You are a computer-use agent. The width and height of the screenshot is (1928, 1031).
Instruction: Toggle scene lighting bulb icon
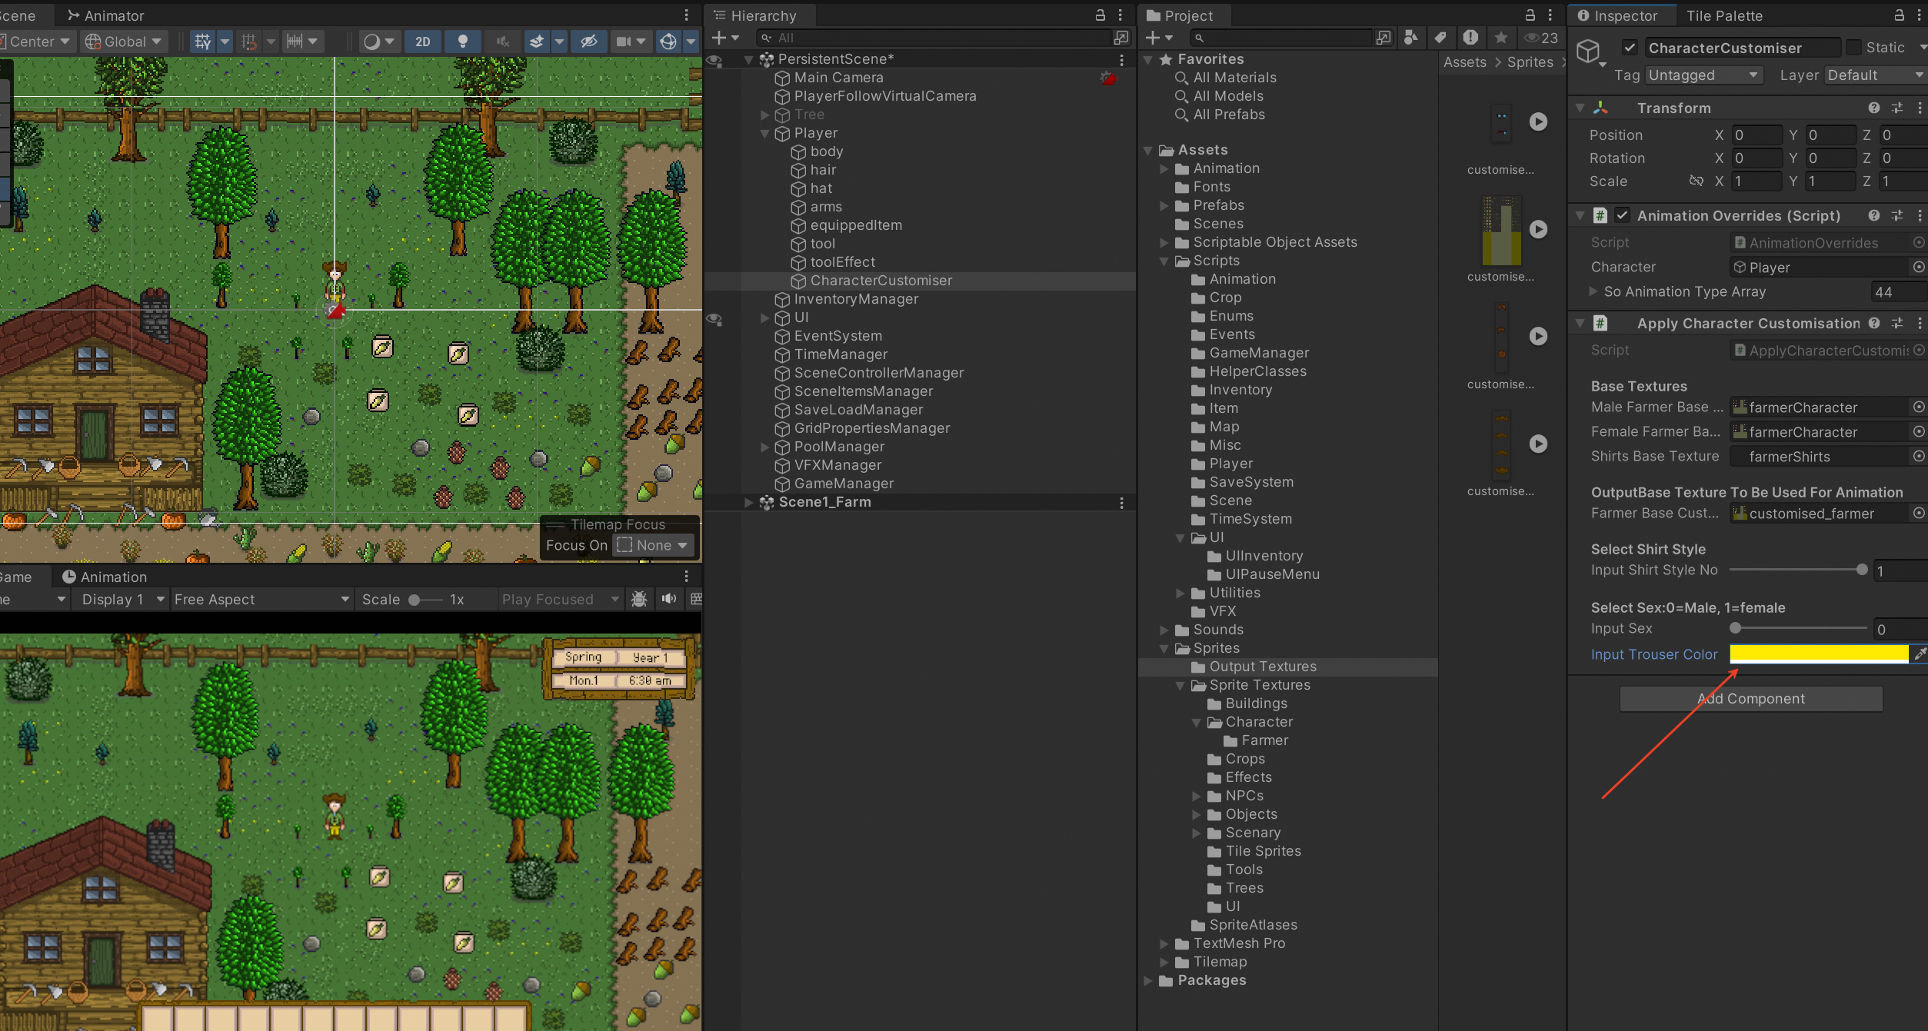(x=463, y=42)
